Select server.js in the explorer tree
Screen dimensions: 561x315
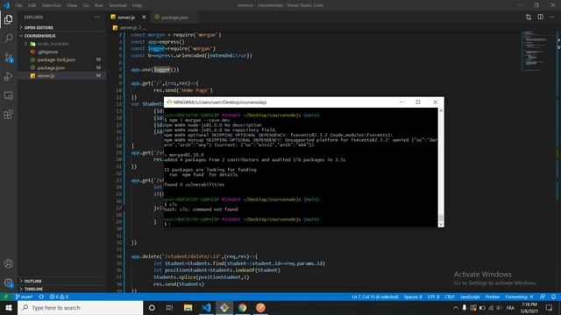[x=46, y=76]
